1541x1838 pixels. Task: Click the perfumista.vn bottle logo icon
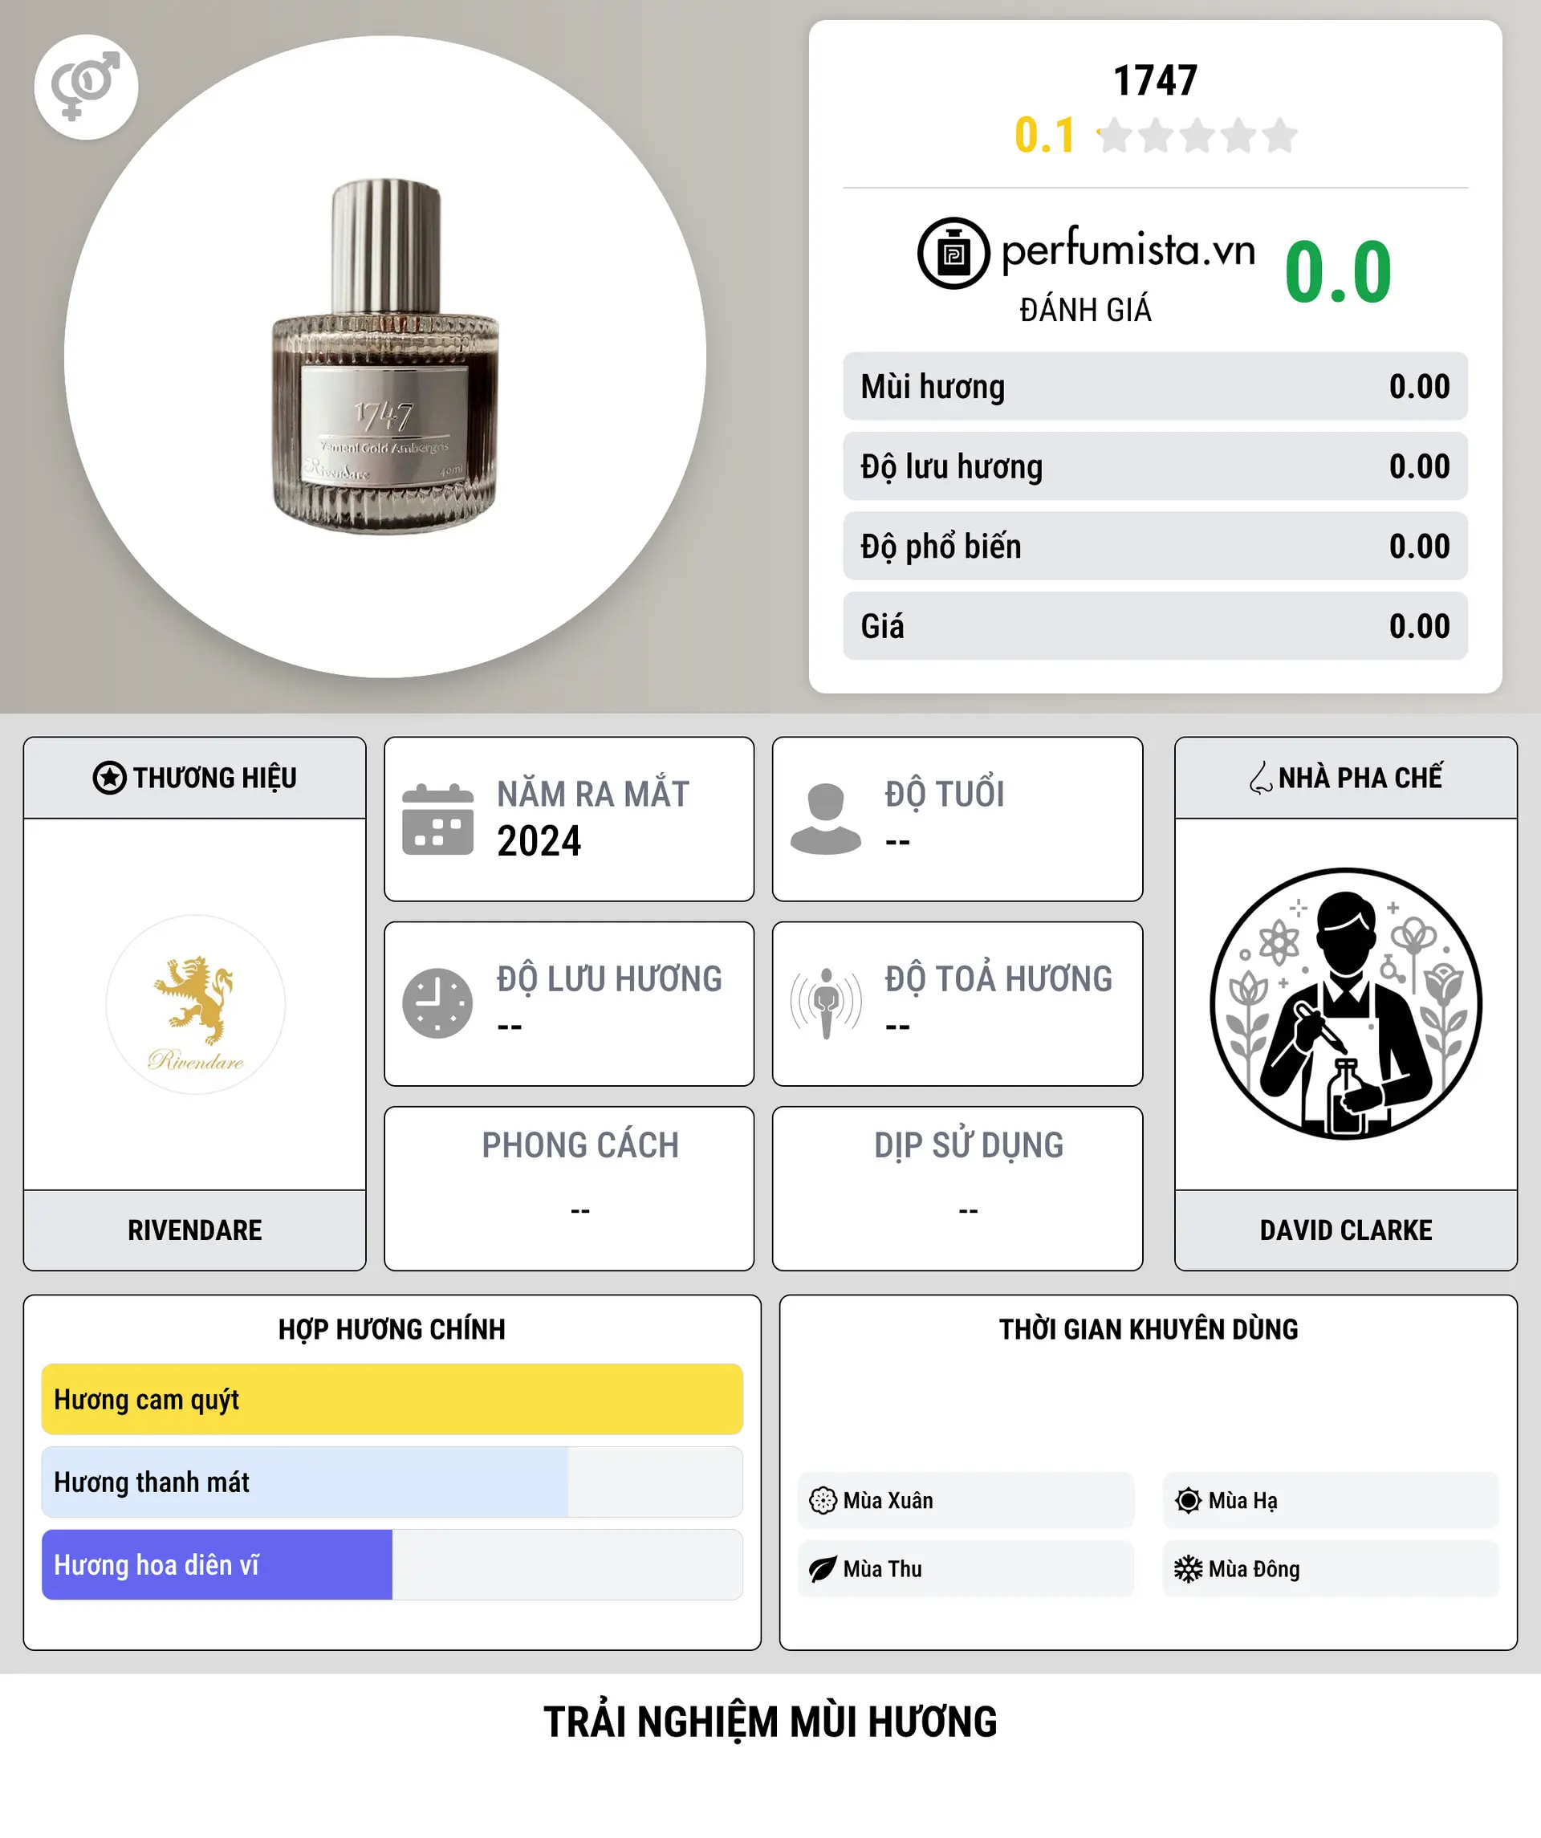coord(953,253)
